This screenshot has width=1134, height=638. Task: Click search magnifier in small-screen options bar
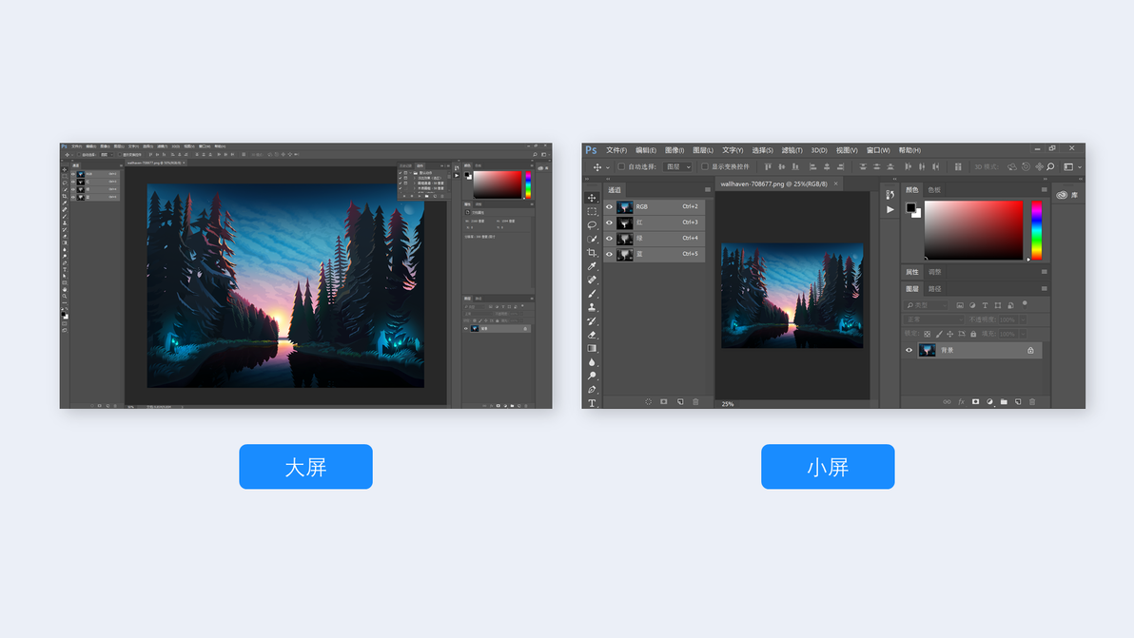pyautogui.click(x=1051, y=167)
